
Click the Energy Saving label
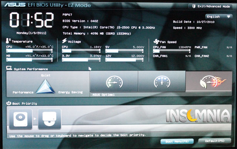71,92
